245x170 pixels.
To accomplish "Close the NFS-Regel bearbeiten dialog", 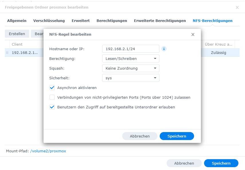I will (x=193, y=35).
